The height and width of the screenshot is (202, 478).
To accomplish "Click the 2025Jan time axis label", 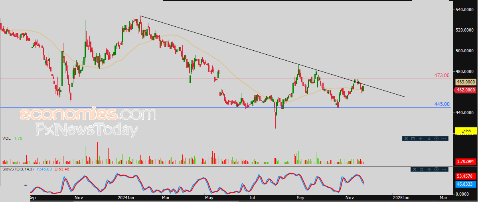I will [401, 198].
